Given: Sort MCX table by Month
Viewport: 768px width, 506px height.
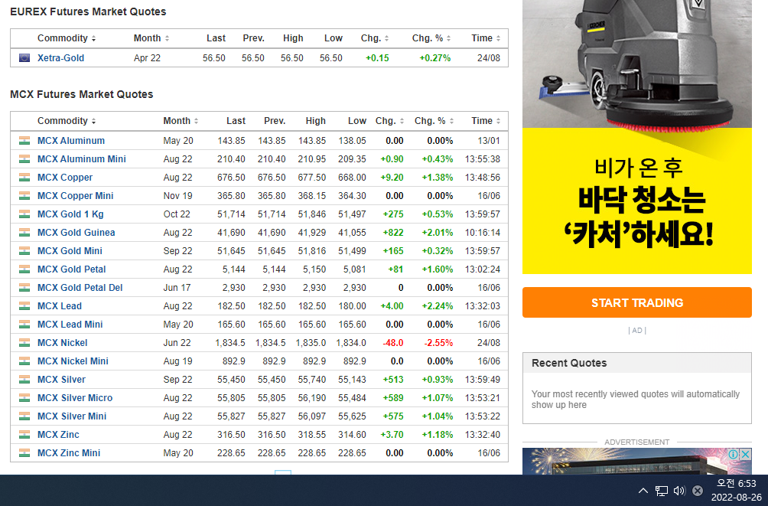Looking at the screenshot, I should (181, 121).
